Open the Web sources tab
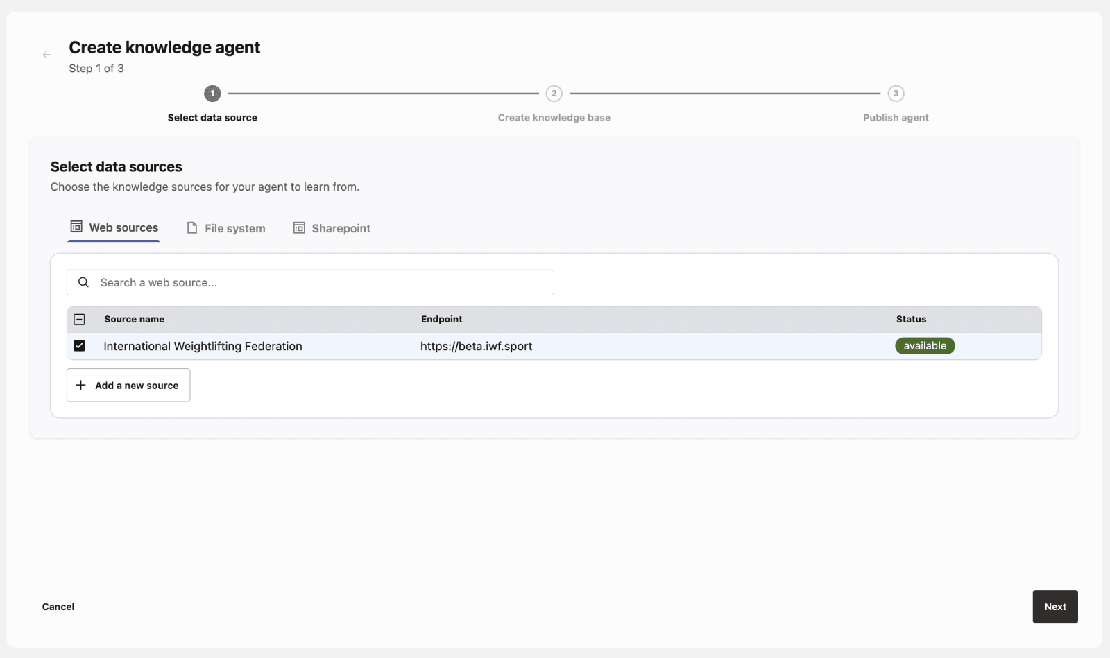The width and height of the screenshot is (1110, 658). click(114, 227)
